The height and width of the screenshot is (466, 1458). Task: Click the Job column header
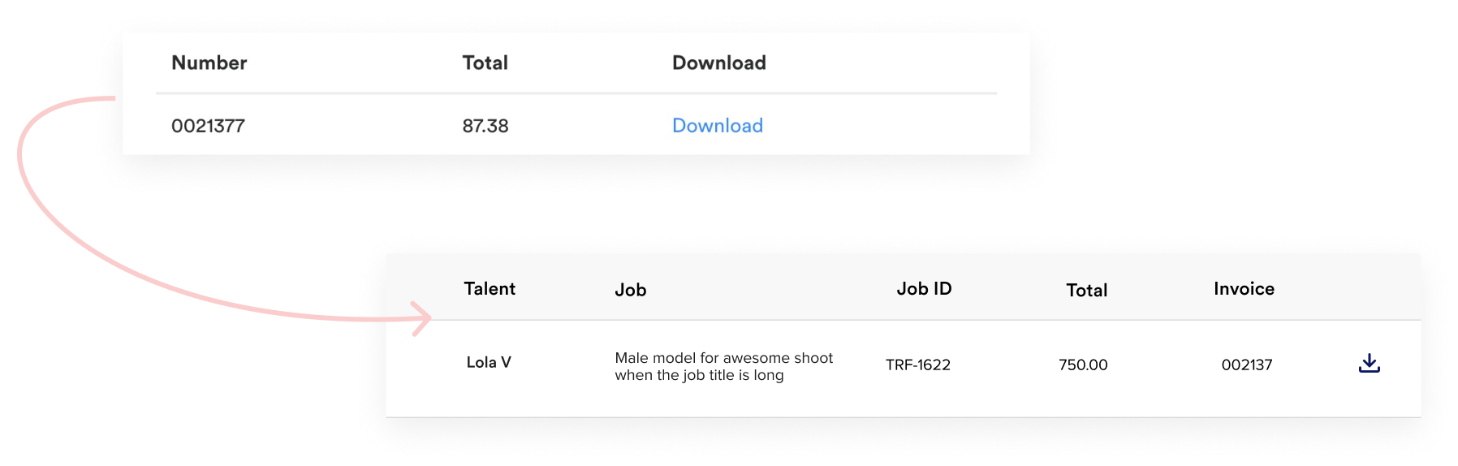(x=631, y=290)
